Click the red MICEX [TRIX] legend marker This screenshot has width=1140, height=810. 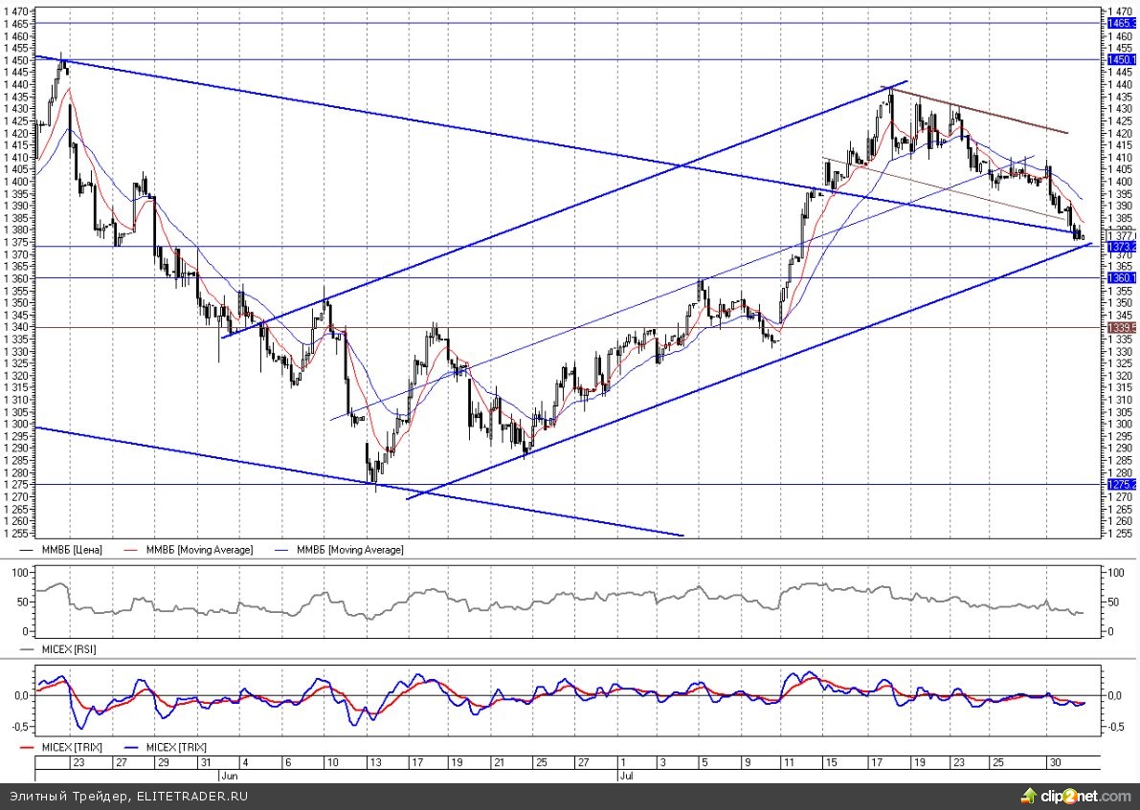pos(26,747)
